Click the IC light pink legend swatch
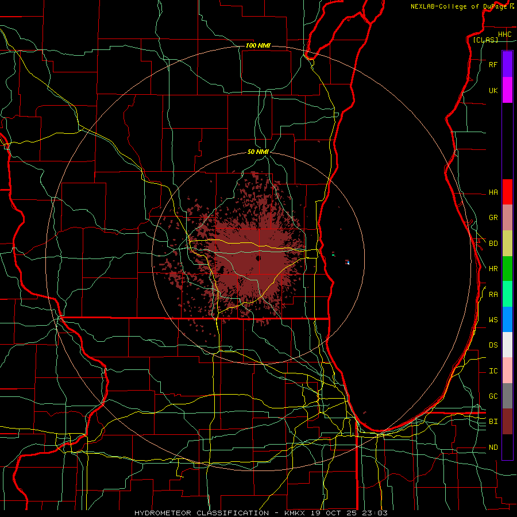 coord(507,371)
